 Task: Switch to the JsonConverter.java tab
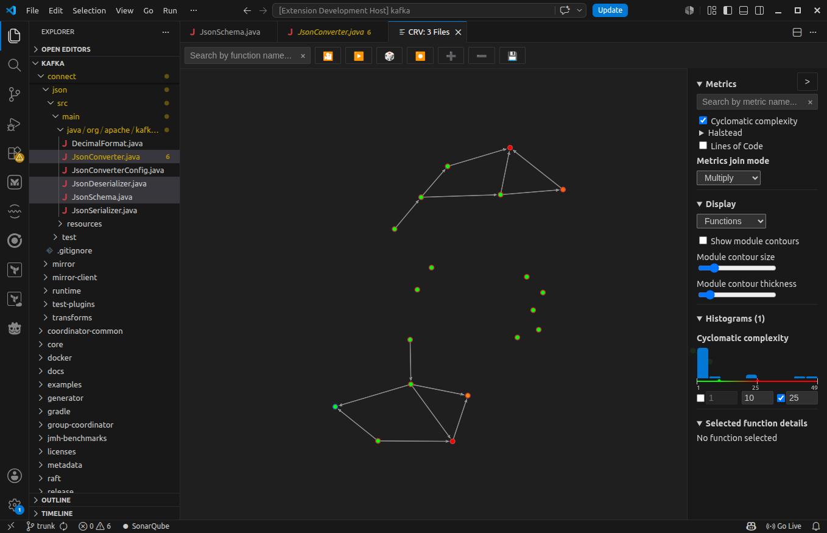(x=333, y=32)
